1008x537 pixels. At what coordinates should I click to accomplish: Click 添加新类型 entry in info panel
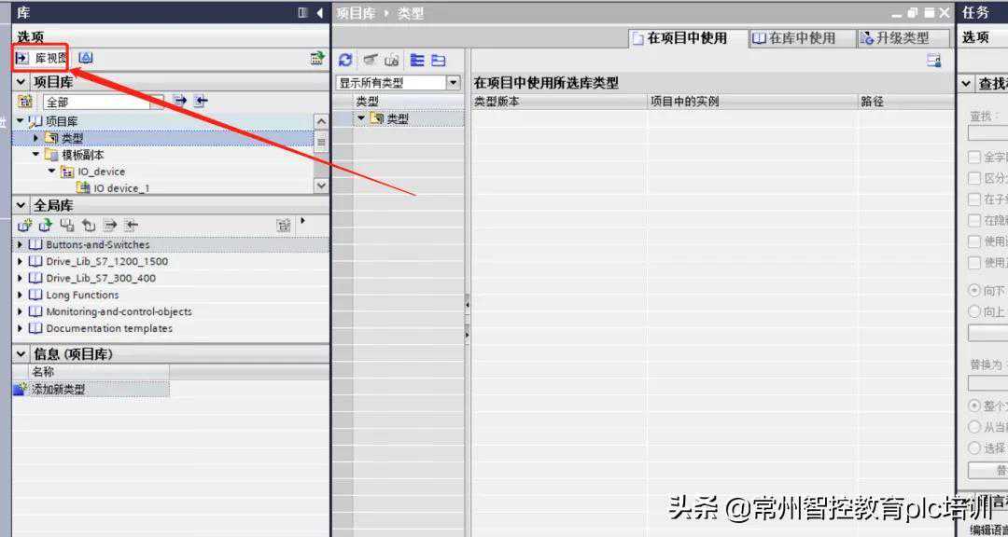(58, 390)
